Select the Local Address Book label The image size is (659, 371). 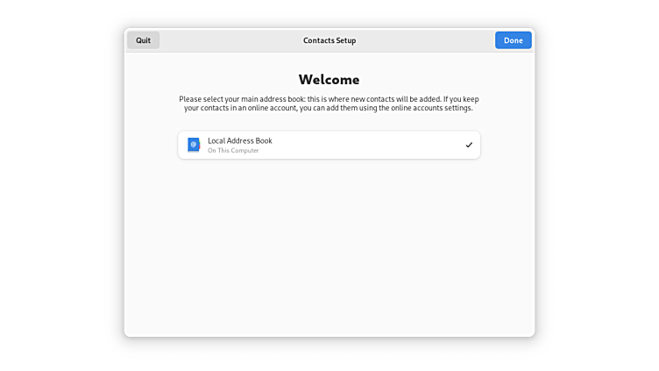point(239,140)
